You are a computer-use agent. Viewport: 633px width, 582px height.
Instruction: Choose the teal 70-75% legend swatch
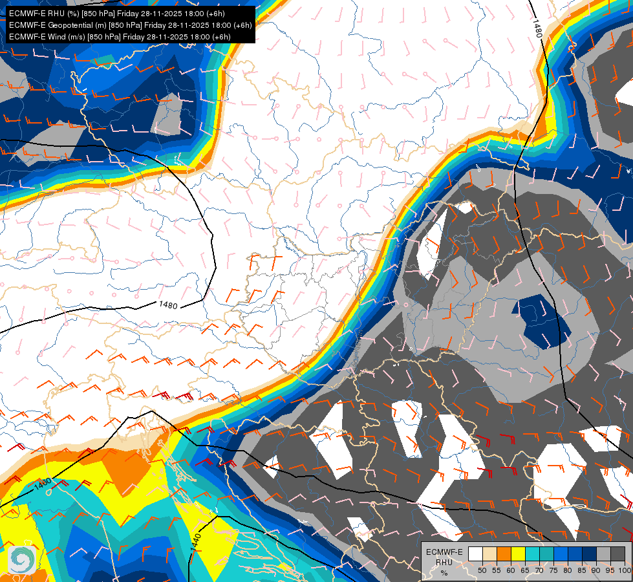(x=546, y=554)
